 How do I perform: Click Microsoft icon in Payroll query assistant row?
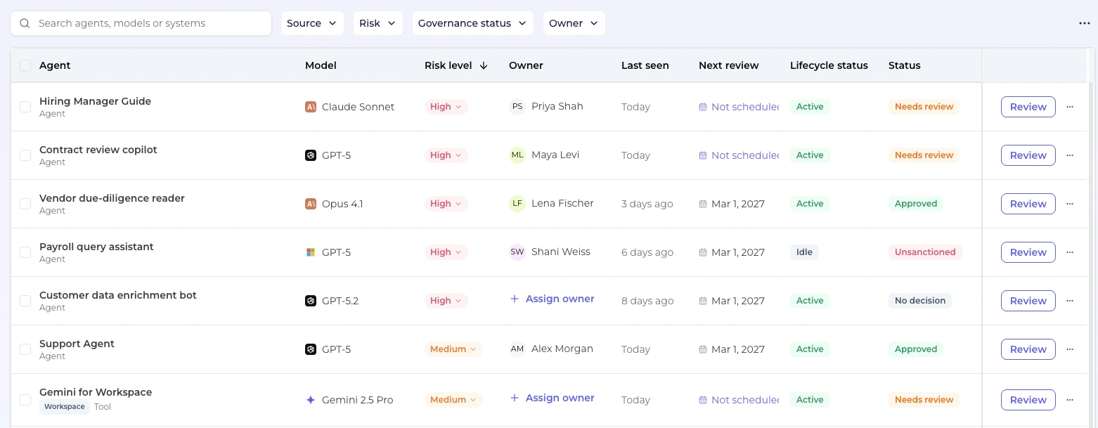tap(311, 252)
